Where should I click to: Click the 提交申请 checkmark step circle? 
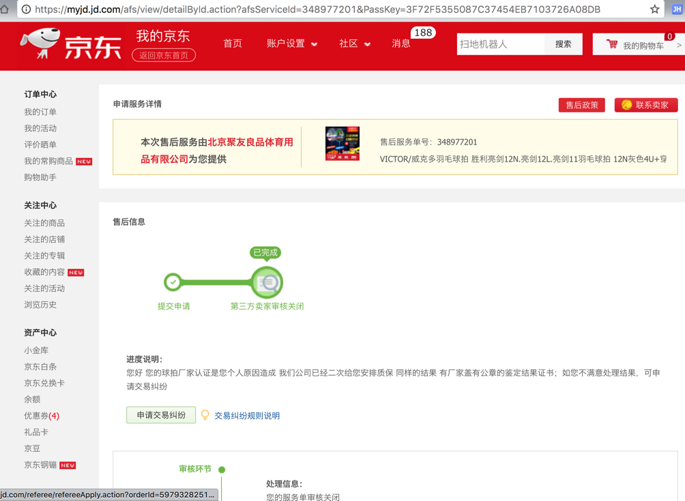(173, 282)
